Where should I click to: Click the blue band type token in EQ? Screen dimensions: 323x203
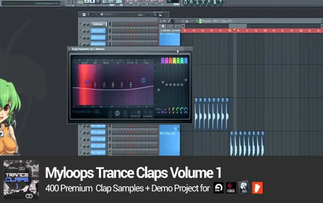click(186, 61)
